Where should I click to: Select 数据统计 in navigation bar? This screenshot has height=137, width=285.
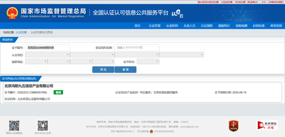[224, 26]
